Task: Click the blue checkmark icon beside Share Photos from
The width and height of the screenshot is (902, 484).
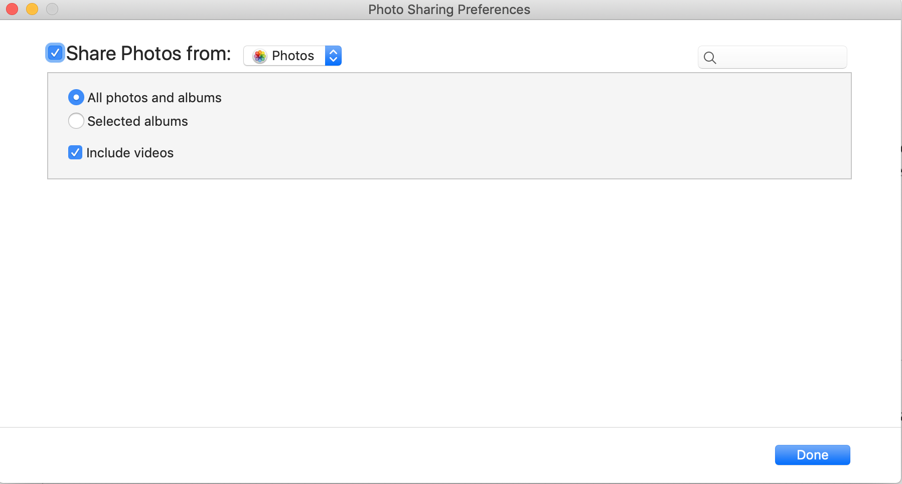Action: (x=55, y=52)
